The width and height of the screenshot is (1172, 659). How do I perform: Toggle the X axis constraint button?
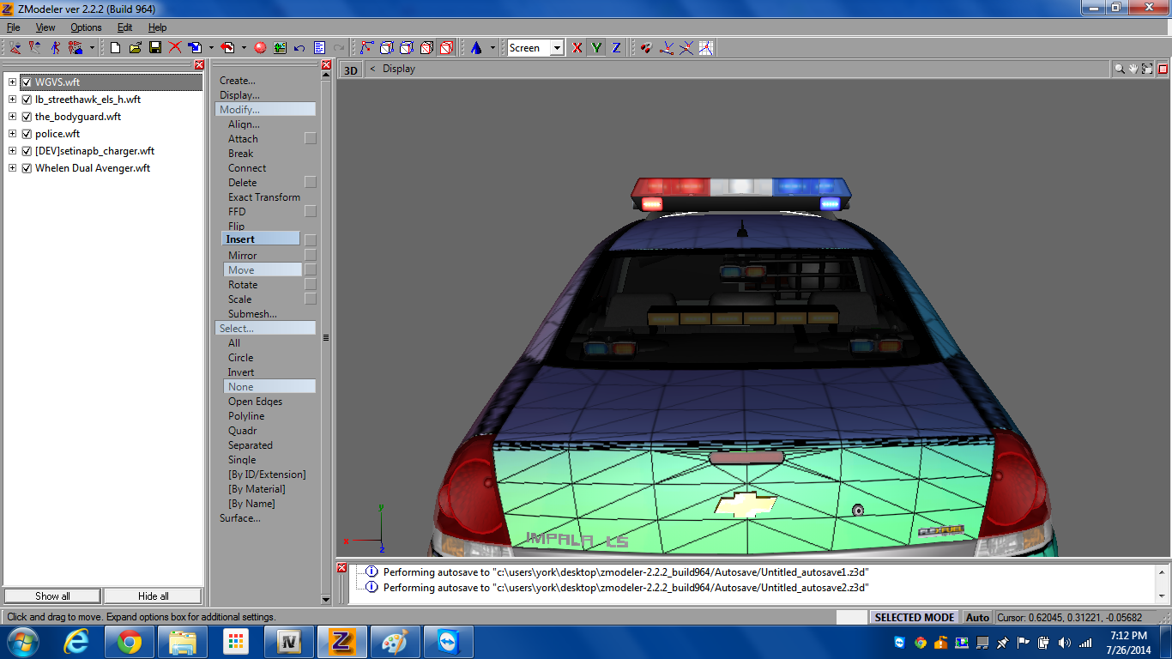(577, 48)
